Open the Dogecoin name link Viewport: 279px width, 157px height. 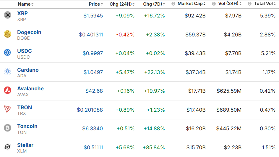pyautogui.click(x=29, y=32)
